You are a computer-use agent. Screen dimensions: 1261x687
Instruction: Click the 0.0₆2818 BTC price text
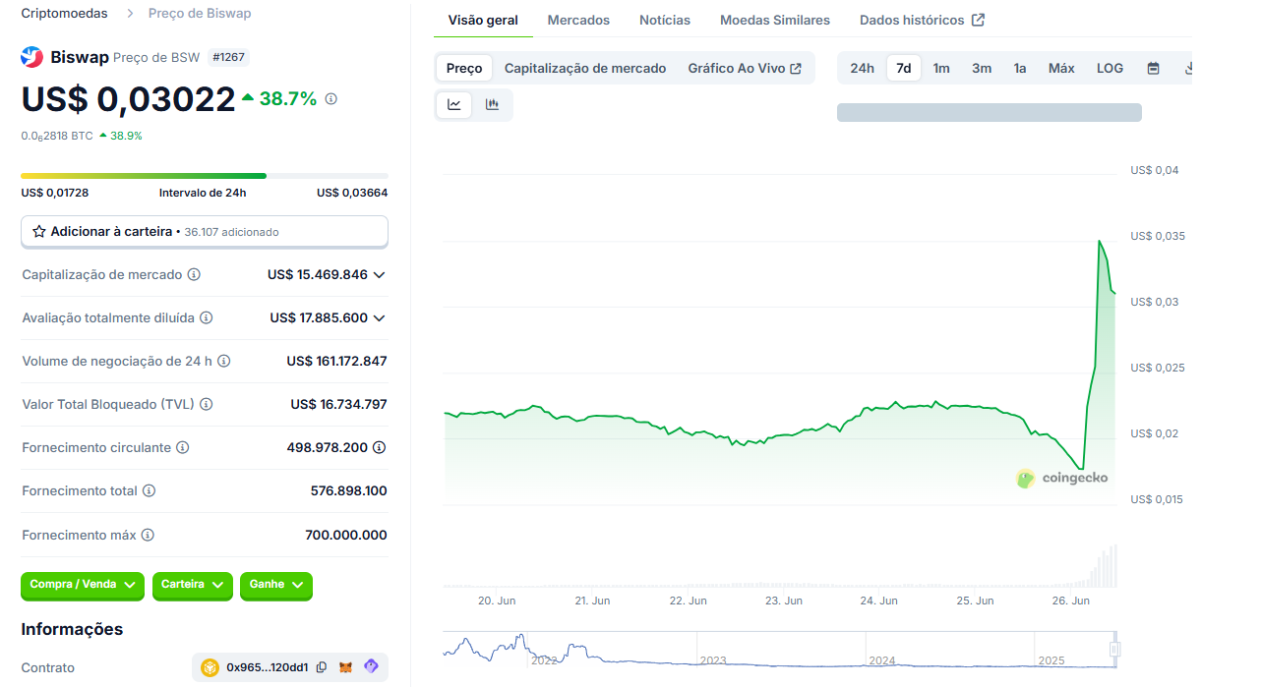(x=57, y=136)
